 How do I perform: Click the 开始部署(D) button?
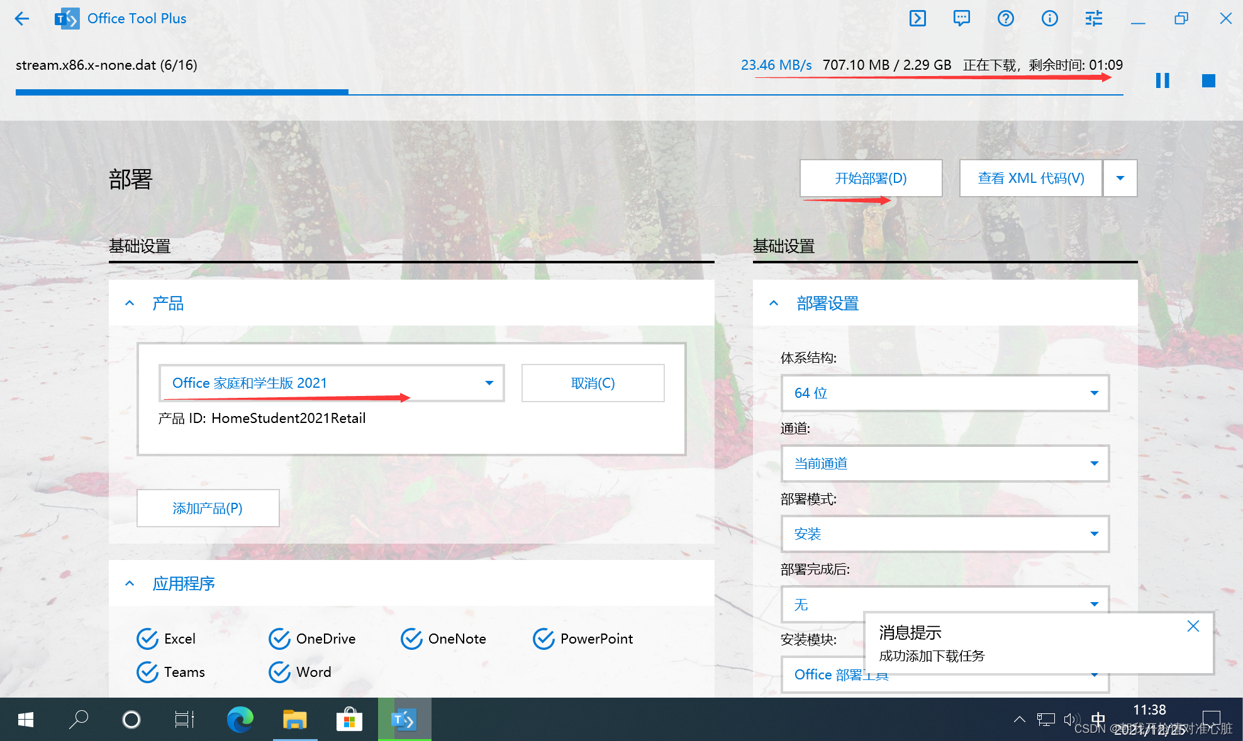click(871, 178)
